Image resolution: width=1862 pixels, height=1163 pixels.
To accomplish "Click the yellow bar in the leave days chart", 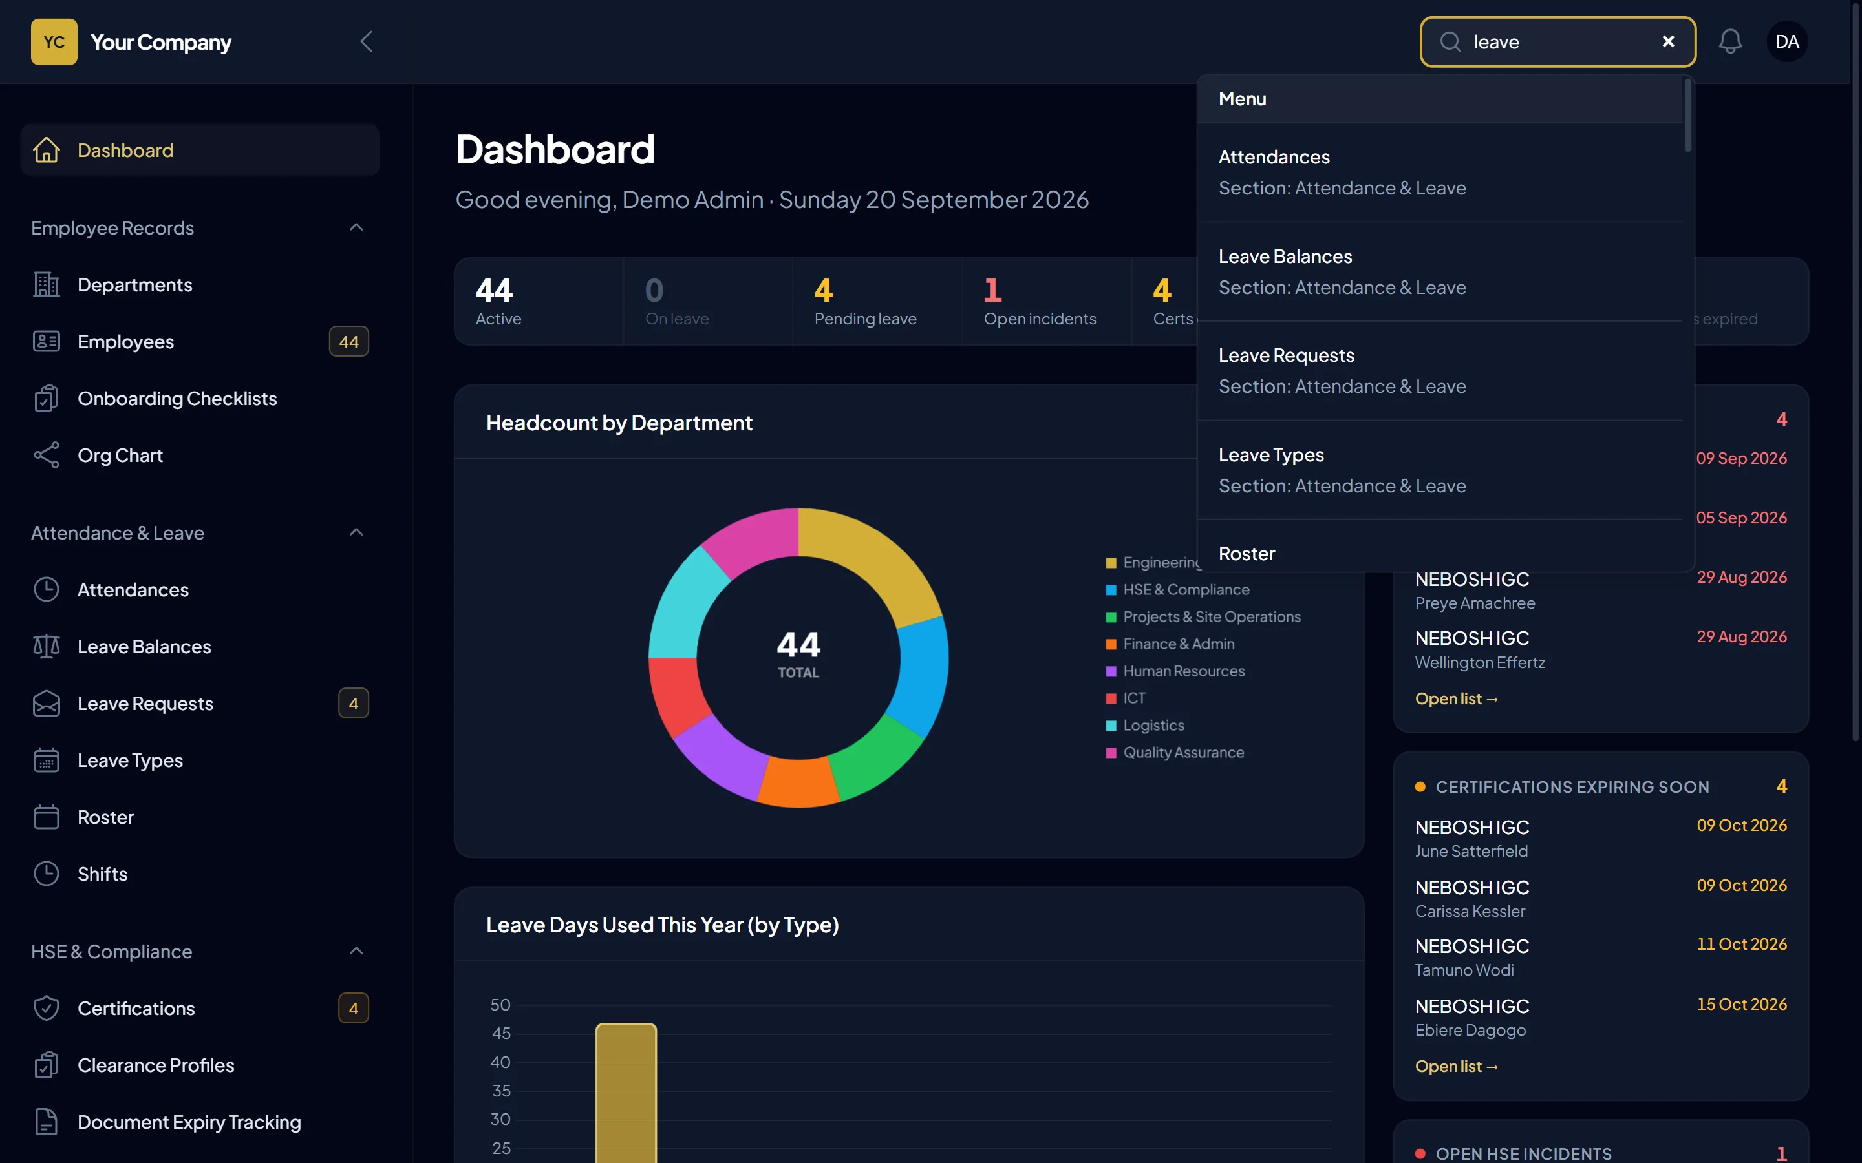I will click(x=626, y=1092).
